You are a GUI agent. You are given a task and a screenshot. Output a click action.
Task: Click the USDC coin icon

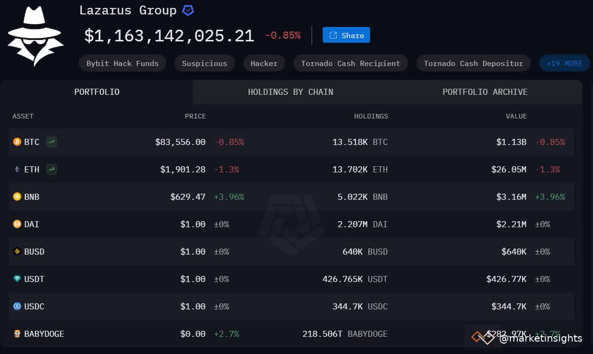(x=17, y=307)
